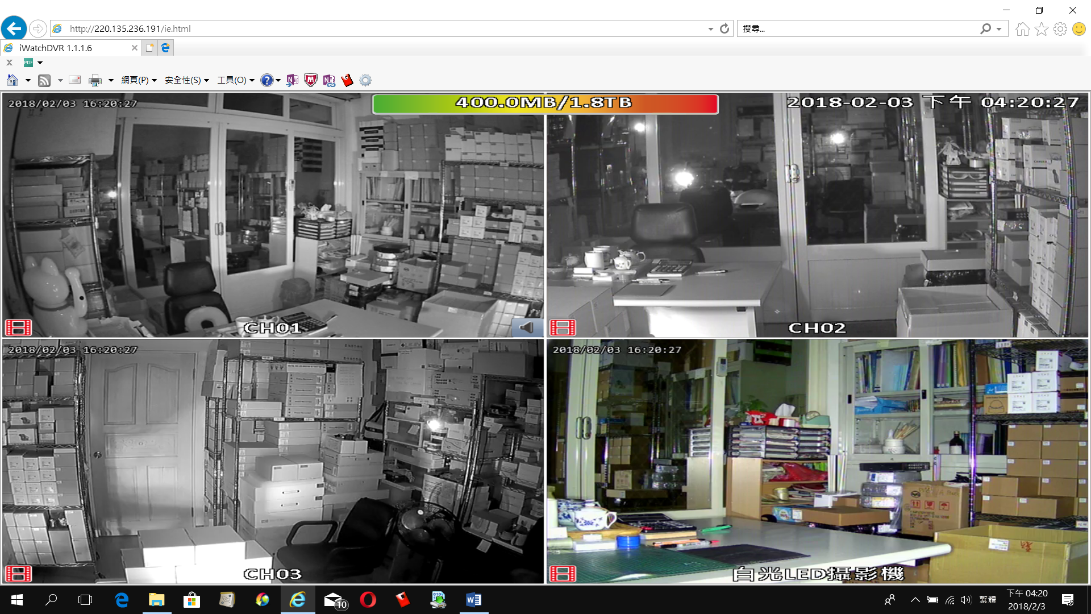Image resolution: width=1091 pixels, height=614 pixels.
Task: Open the RSS feeds toolbar icon
Action: [44, 80]
